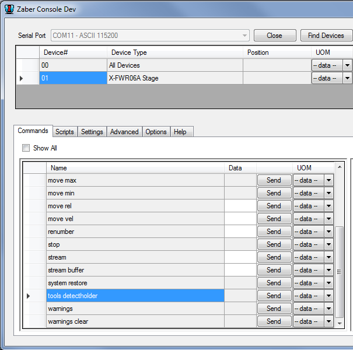
Task: Click the Position column header
Action: (x=277, y=52)
